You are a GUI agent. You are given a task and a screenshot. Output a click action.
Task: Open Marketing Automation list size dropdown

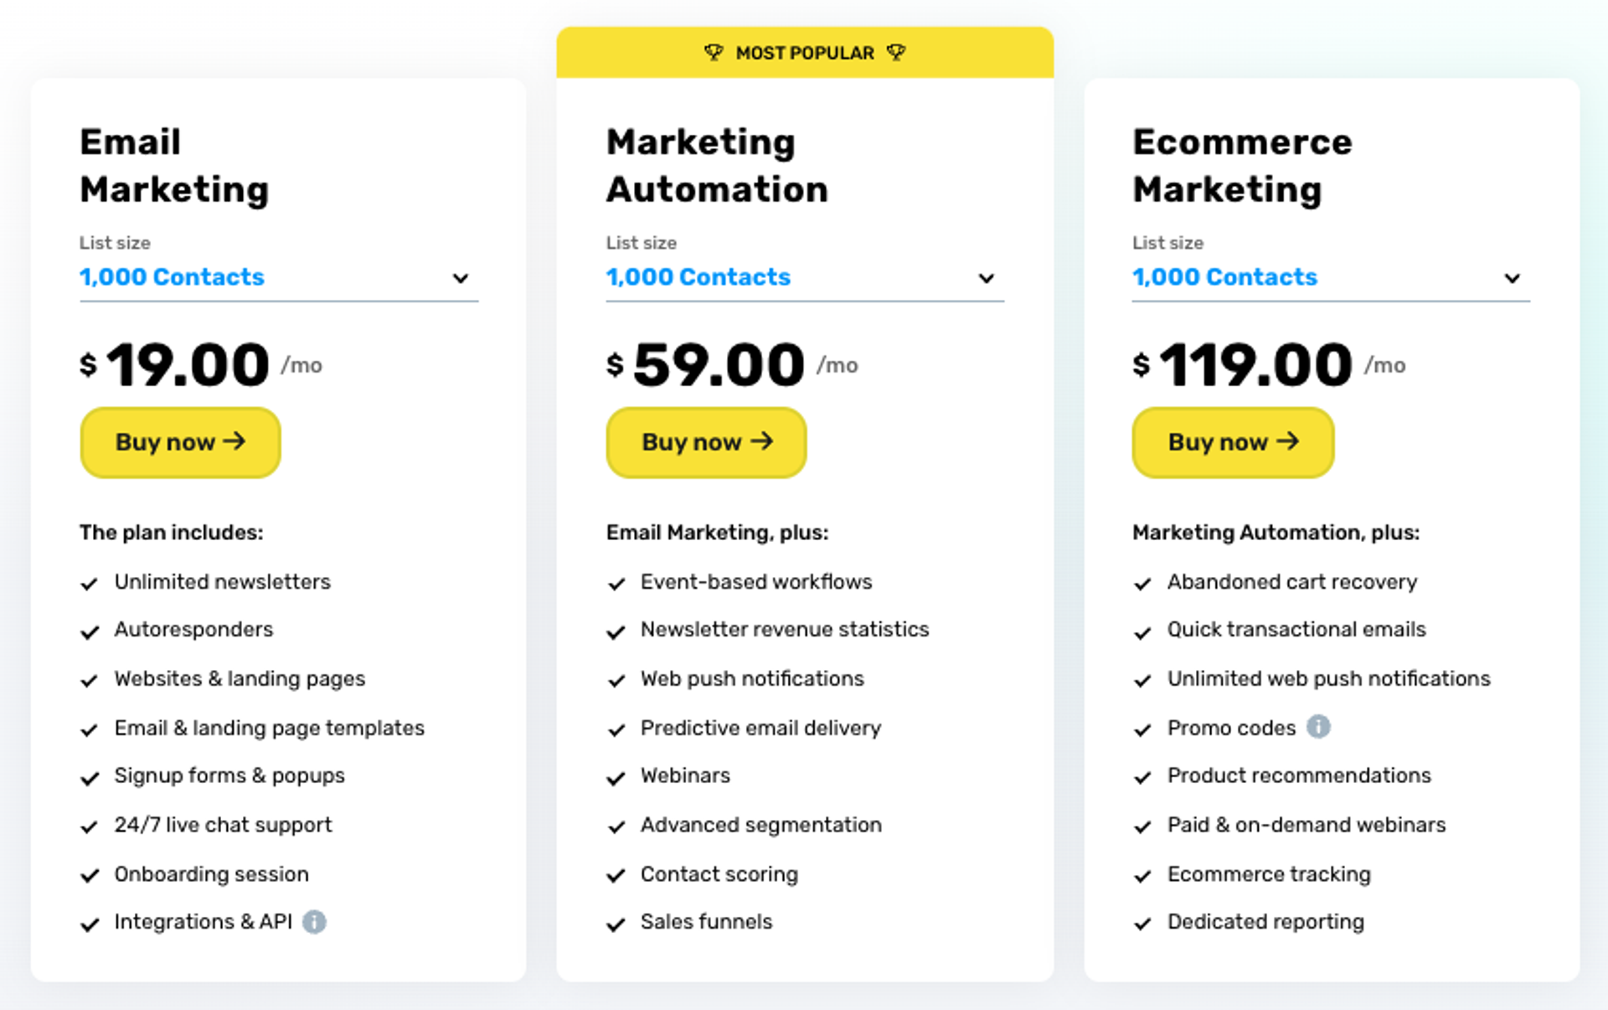click(x=987, y=278)
